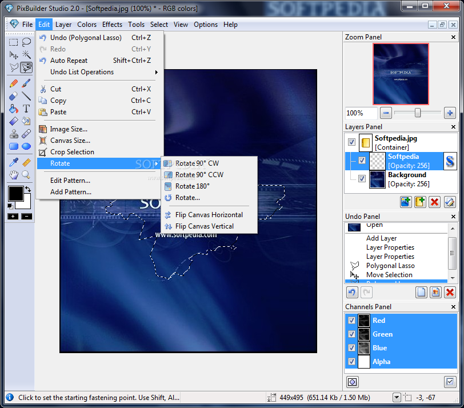Select the Gradient tool
464x408 pixels.
click(x=13, y=121)
